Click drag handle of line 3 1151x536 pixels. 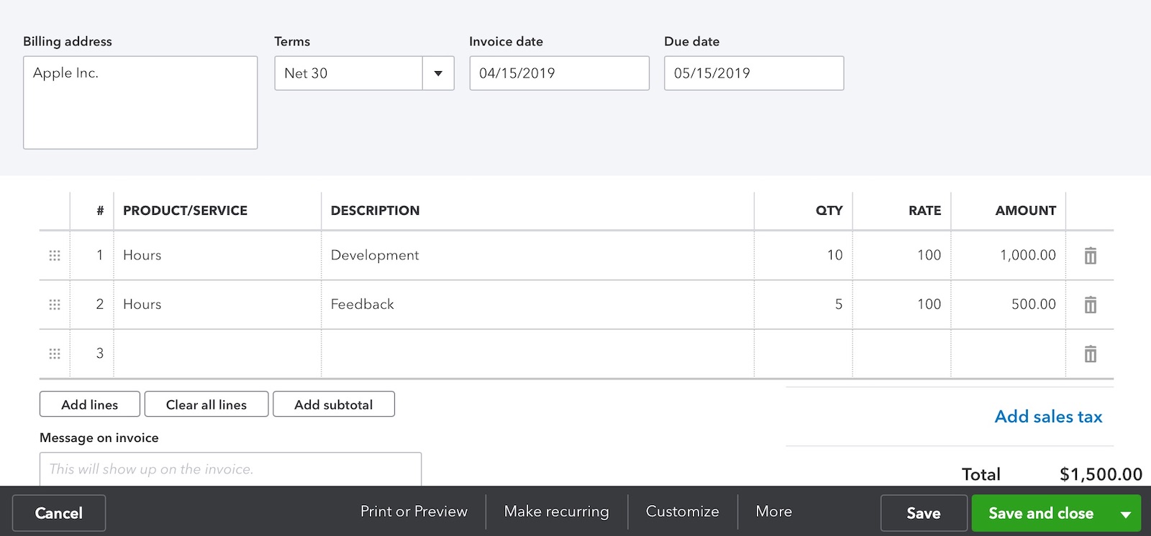pyautogui.click(x=54, y=354)
